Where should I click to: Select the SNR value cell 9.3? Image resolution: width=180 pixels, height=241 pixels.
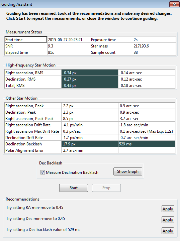pos(69,46)
